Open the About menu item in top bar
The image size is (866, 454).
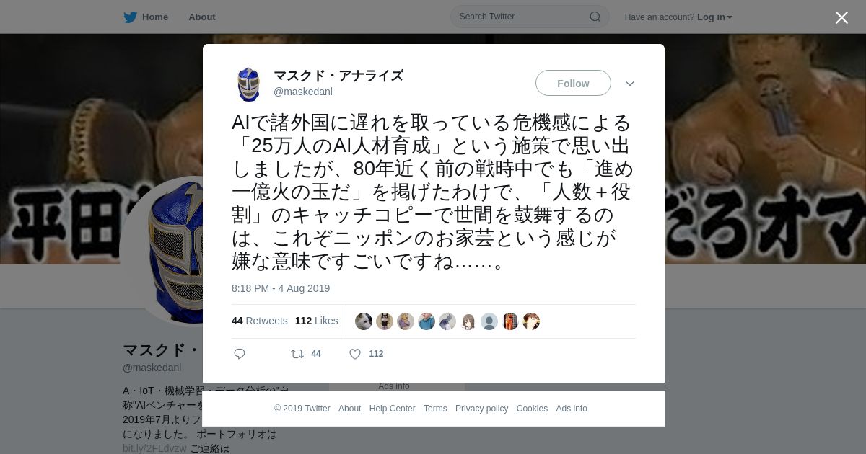point(202,17)
